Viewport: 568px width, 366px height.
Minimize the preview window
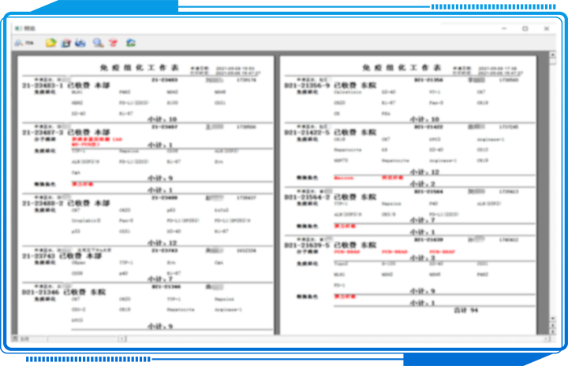[505, 28]
